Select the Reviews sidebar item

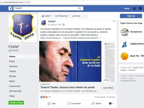[13, 66]
